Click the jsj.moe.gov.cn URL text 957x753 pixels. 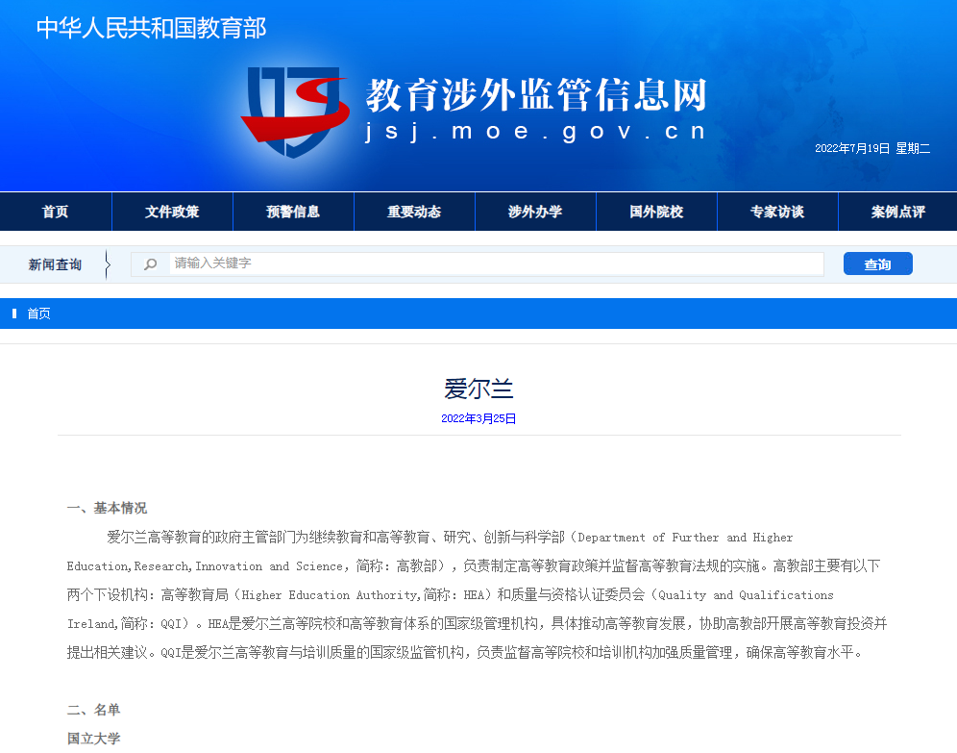[x=535, y=132]
